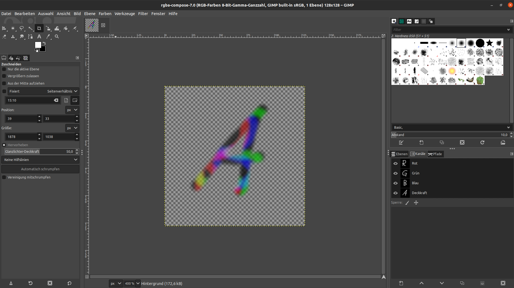
Task: Switch to the Ebenen tab
Action: 399,154
